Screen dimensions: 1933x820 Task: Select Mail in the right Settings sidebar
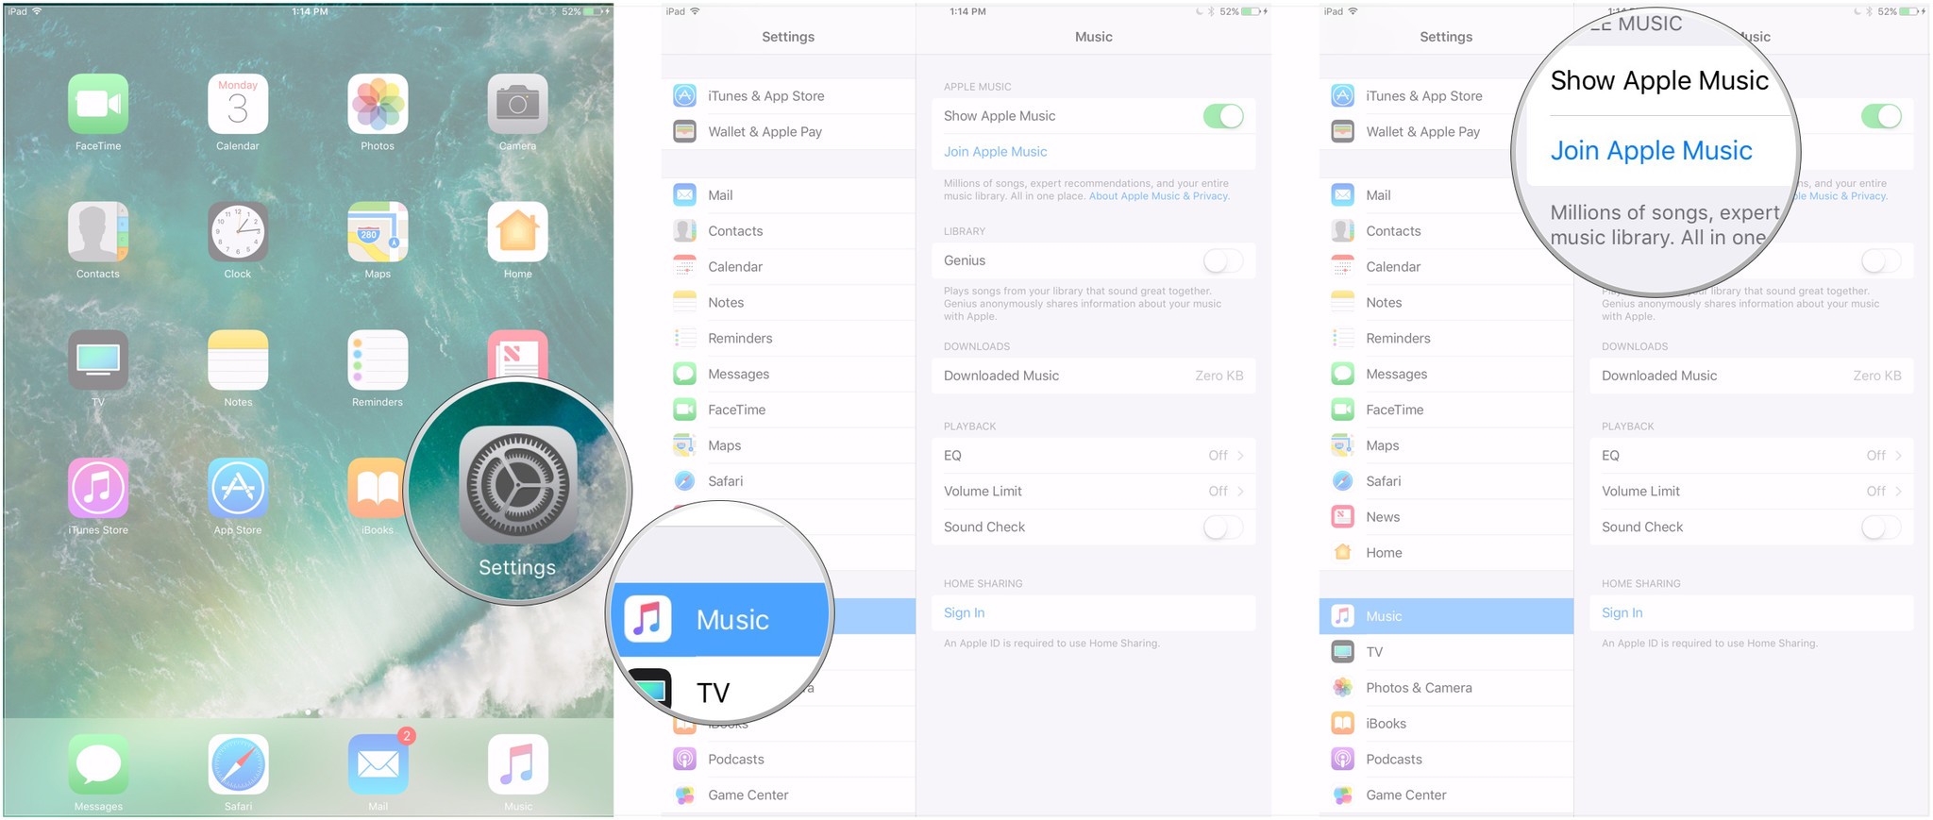coord(1446,194)
